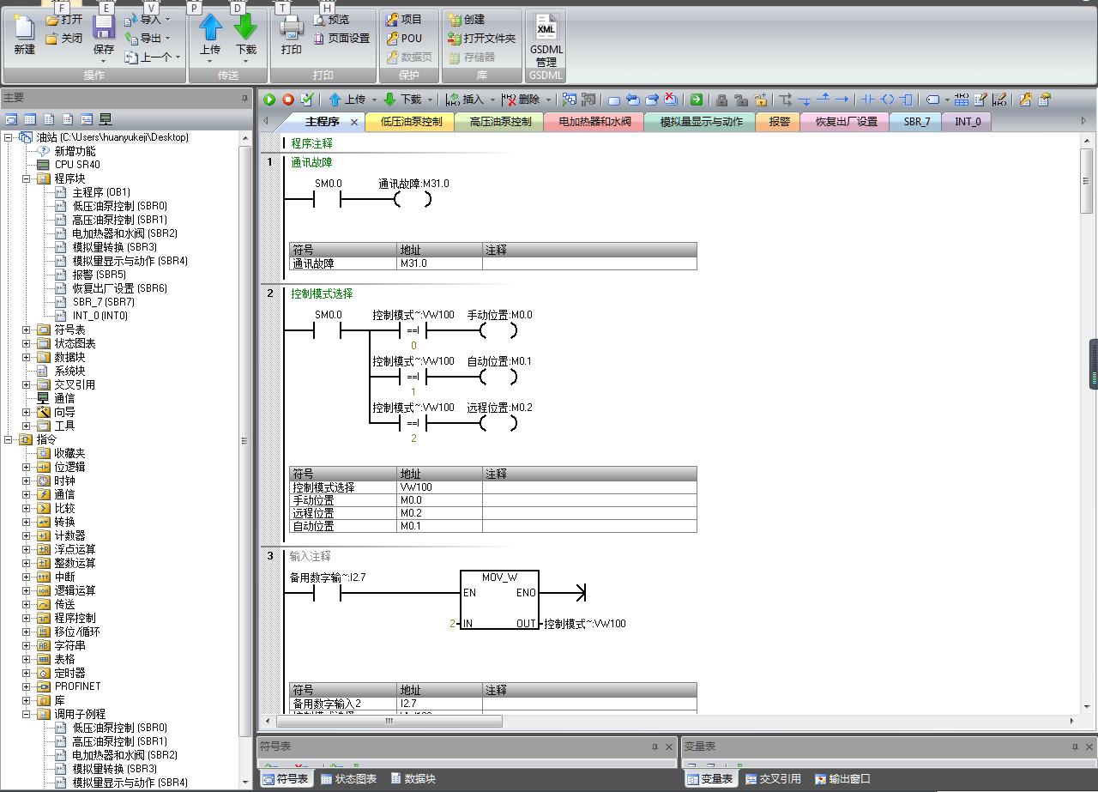Image resolution: width=1098 pixels, height=792 pixels.
Task: Click the editor vertical scrollbar thumb
Action: coord(1087,180)
